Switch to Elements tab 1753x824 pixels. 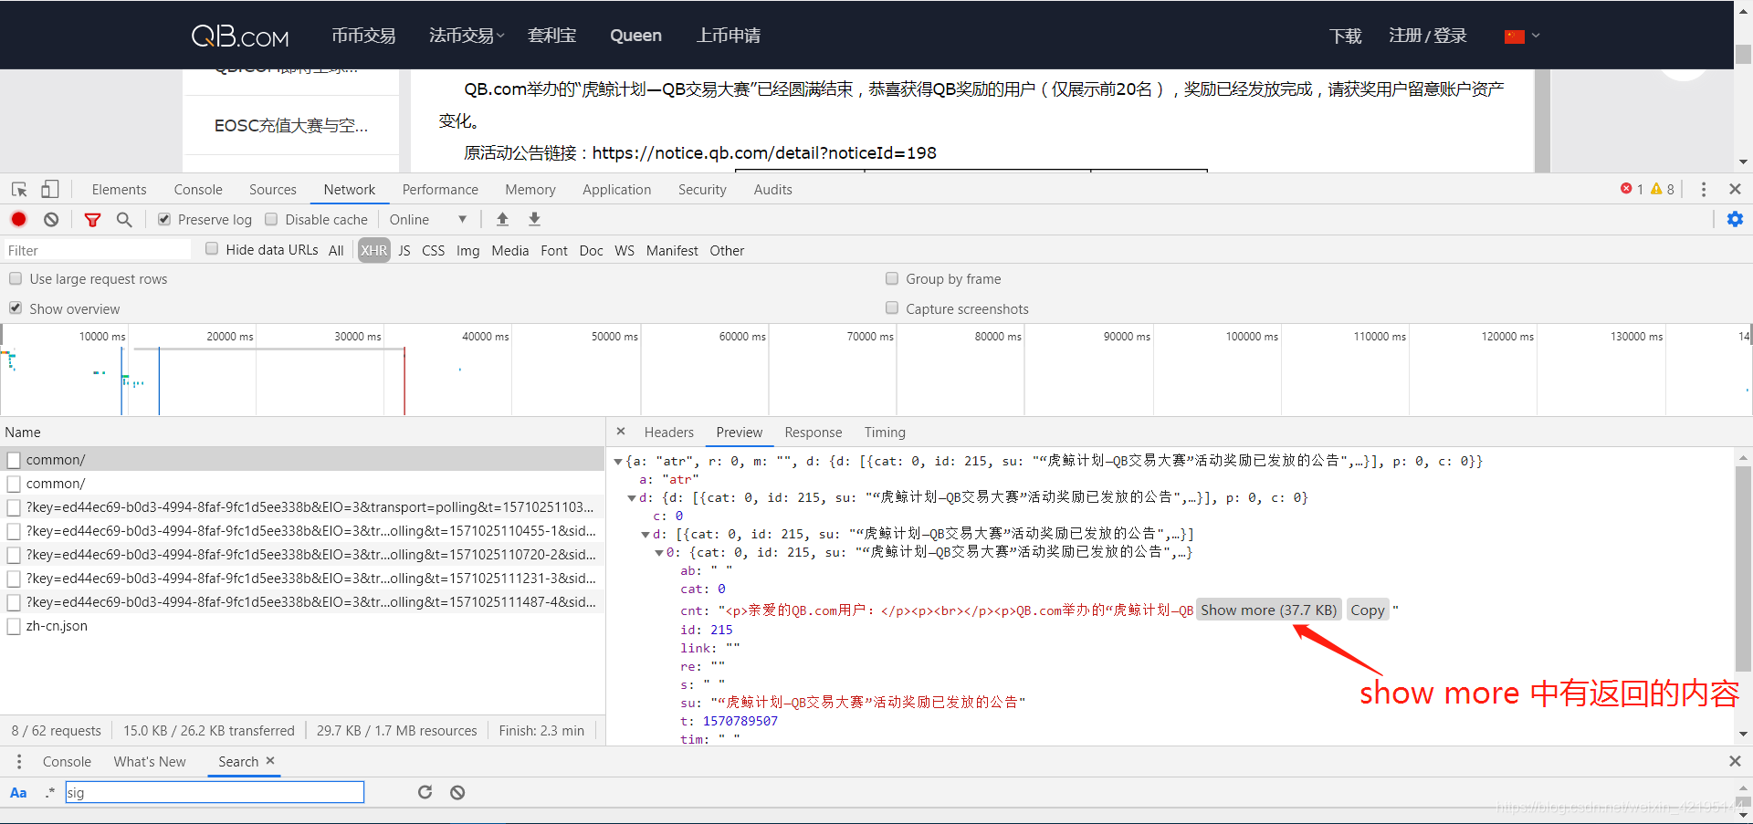(119, 189)
